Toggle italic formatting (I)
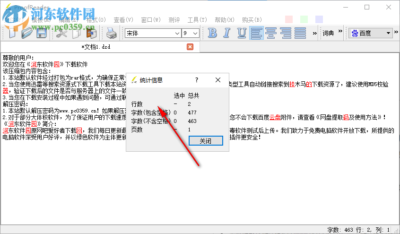Screen dimensions: 400x234 tap(227, 33)
